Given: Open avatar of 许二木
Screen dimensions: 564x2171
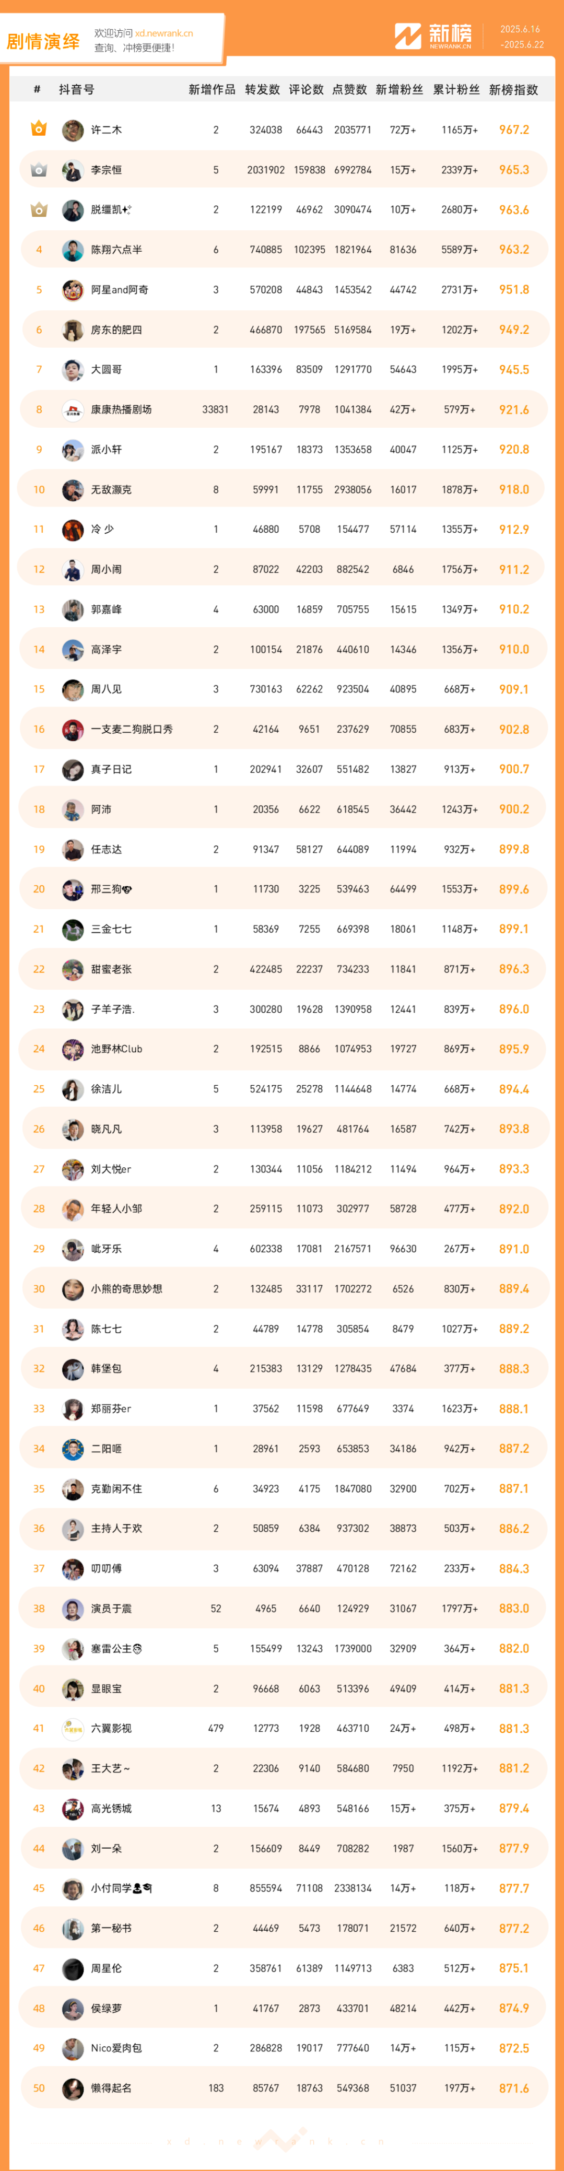Looking at the screenshot, I should (73, 130).
